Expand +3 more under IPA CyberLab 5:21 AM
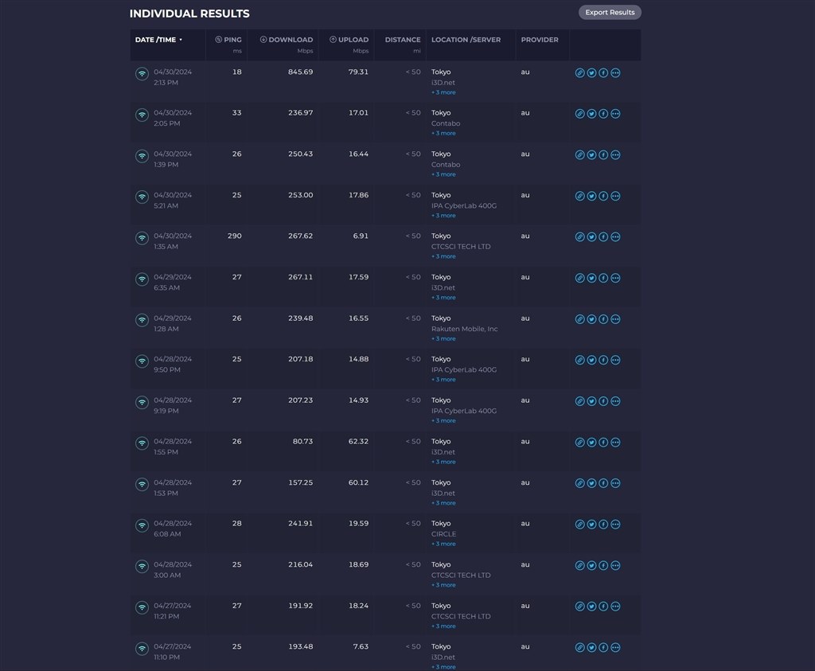 (443, 216)
